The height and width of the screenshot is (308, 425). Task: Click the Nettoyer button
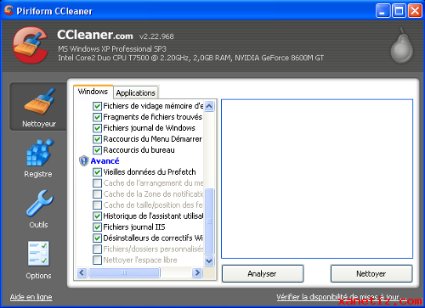(x=371, y=273)
